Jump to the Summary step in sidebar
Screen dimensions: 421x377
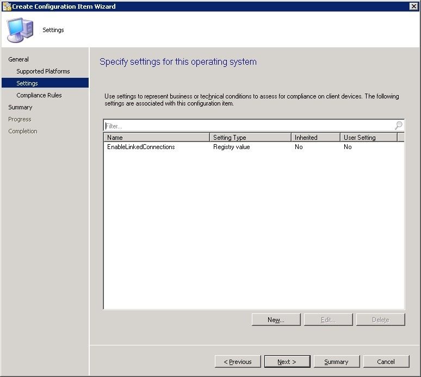[x=20, y=107]
